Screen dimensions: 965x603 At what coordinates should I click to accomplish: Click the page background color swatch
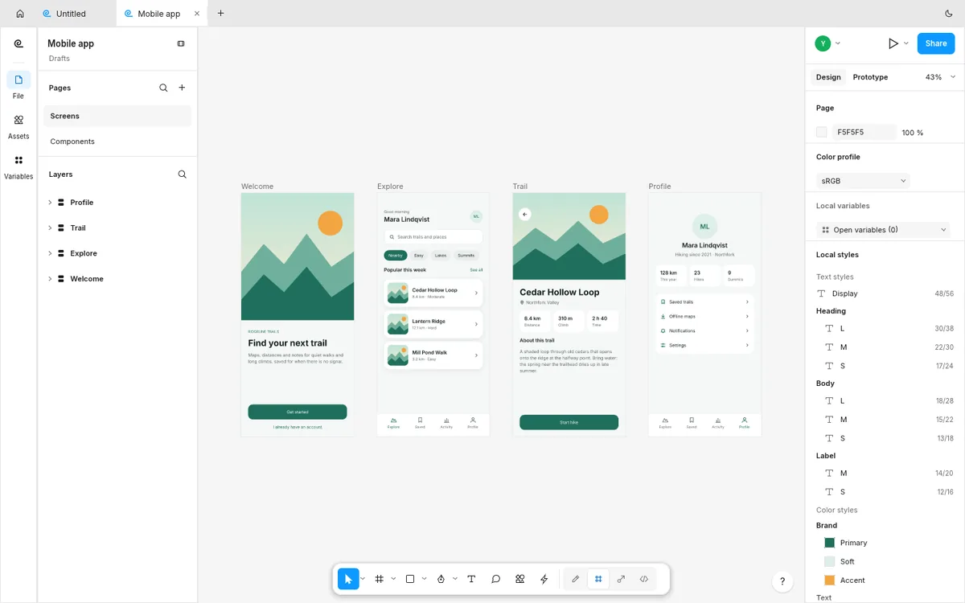pos(822,132)
